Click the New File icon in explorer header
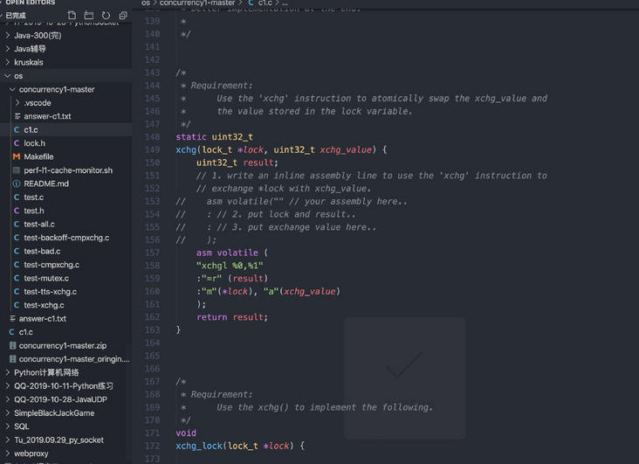 point(72,16)
